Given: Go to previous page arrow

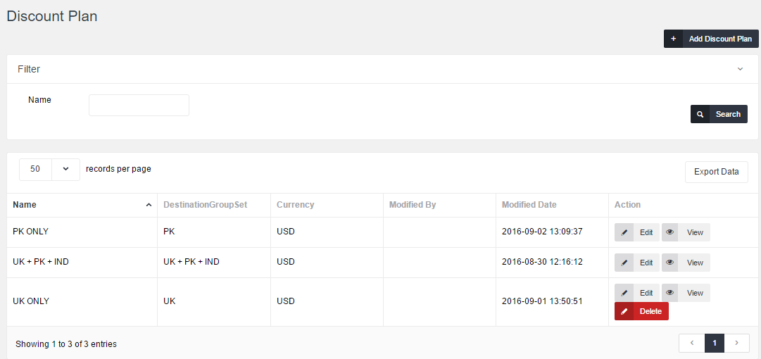Looking at the screenshot, I should click(x=691, y=343).
